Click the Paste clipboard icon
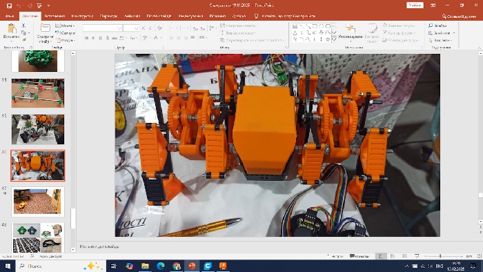This screenshot has height=272, width=483. click(12, 29)
